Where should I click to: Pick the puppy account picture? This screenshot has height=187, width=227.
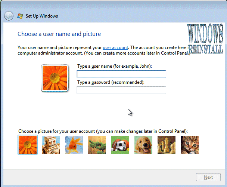coord(143,145)
